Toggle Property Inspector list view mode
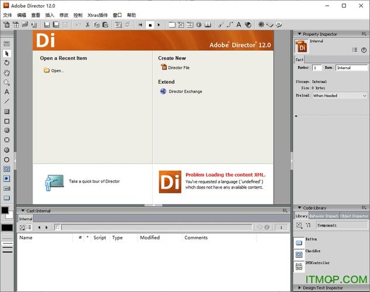Image resolution: width=370 pixels, height=292 pixels. (x=355, y=50)
